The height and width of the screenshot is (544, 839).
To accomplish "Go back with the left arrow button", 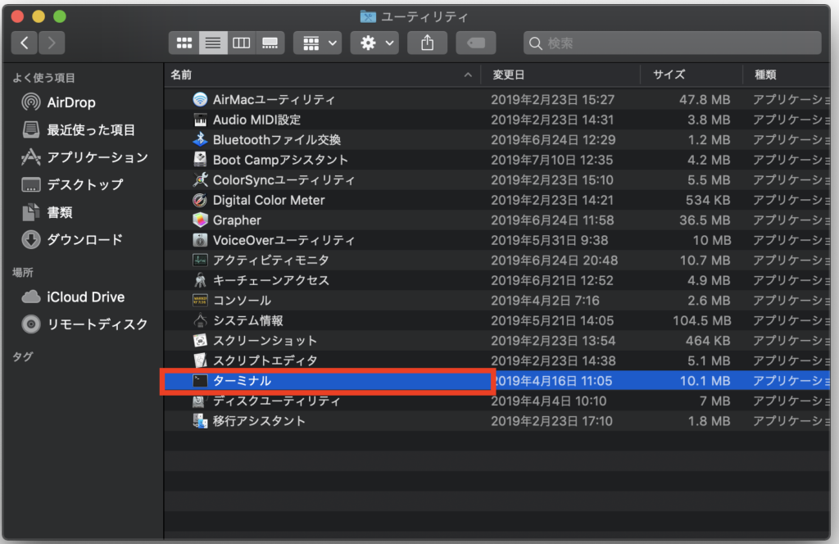I will coord(24,43).
